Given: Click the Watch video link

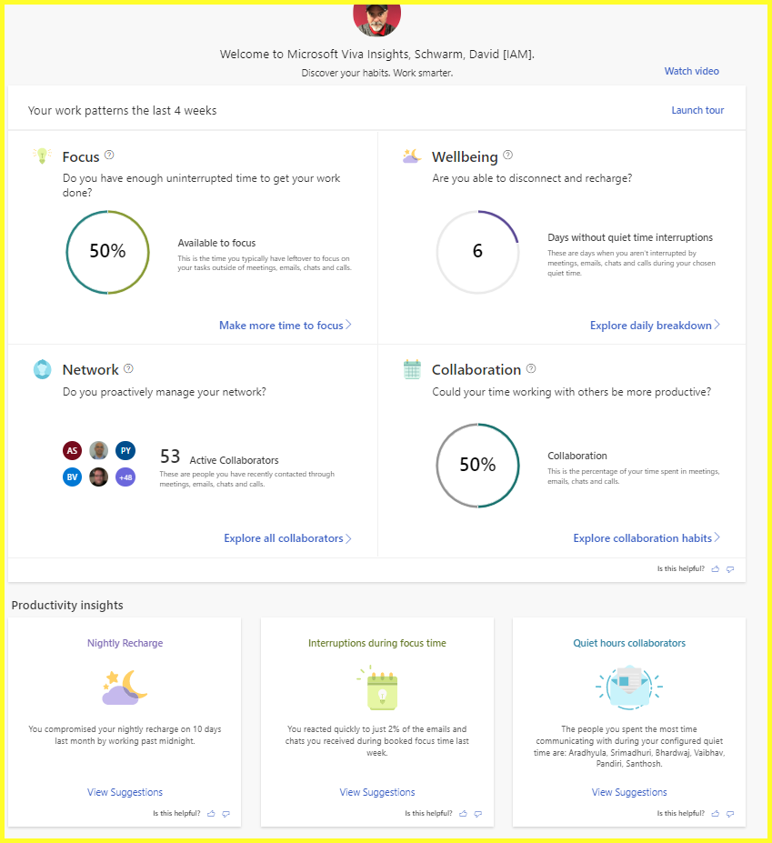Looking at the screenshot, I should [692, 71].
